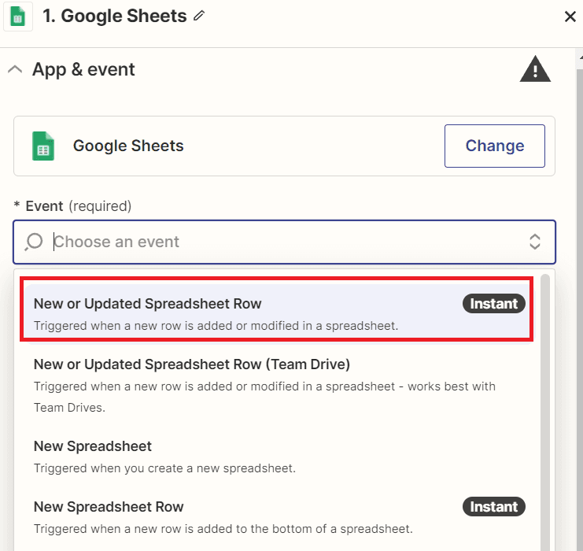The height and width of the screenshot is (551, 583).
Task: Click the 'App & event' heading text
Action: point(83,69)
